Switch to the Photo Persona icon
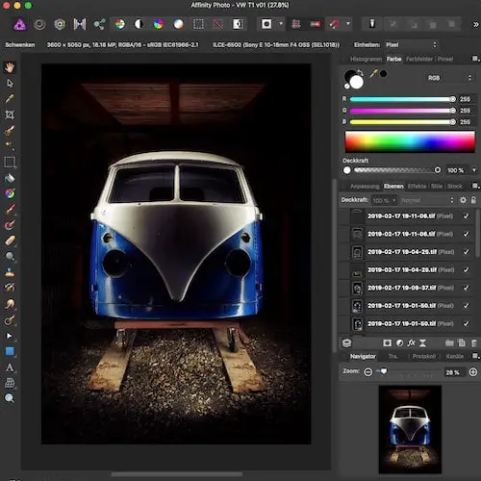 click(x=19, y=24)
